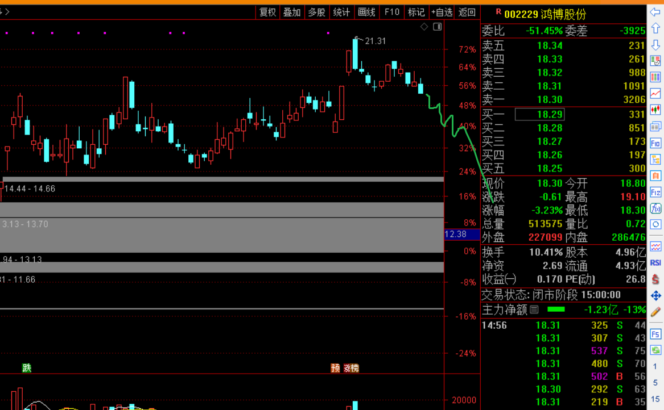Click the circle icon in sidebar
Viewport: 664px width, 410px height.
(655, 224)
